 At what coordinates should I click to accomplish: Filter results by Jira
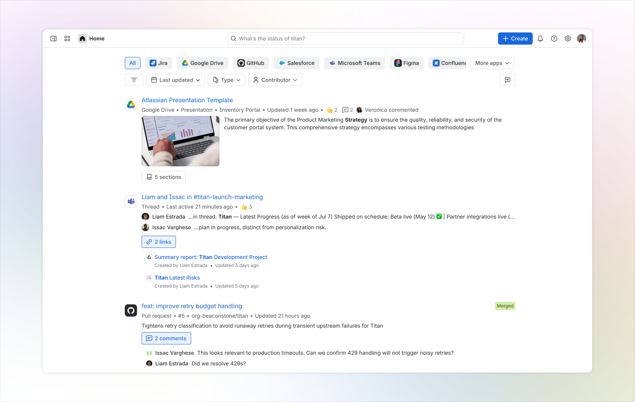point(158,63)
